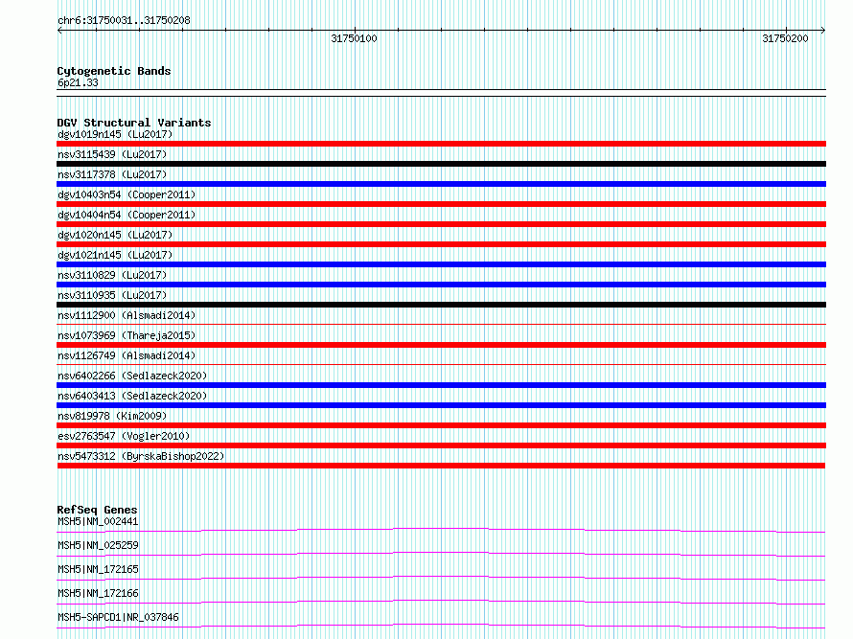
Task: Click the red bar under nsv5473312
Action: click(441, 466)
